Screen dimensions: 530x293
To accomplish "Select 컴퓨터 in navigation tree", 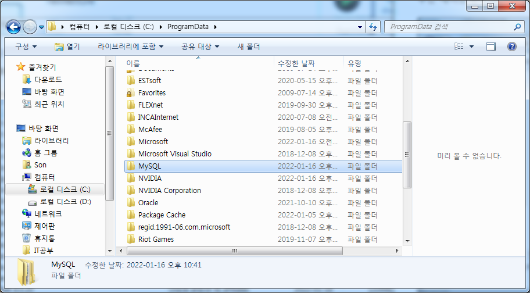I will pyautogui.click(x=44, y=177).
